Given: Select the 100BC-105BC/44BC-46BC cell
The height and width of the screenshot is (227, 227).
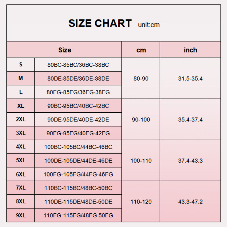Looking at the screenshot, I should coord(78,147).
